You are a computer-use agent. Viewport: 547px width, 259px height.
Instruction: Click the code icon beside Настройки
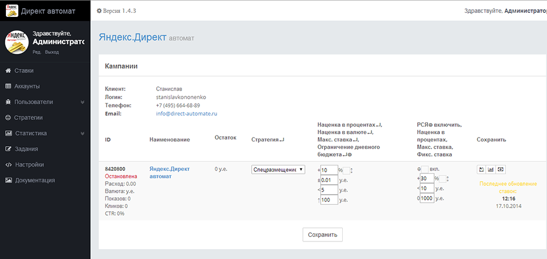[x=8, y=165]
